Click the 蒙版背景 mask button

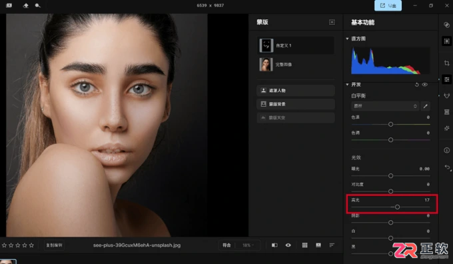pyautogui.click(x=296, y=104)
